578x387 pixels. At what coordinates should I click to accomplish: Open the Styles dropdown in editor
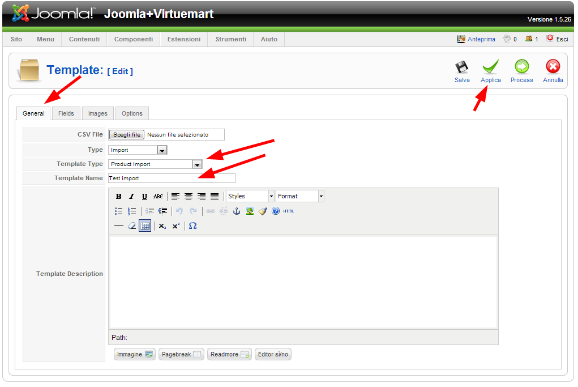click(250, 197)
